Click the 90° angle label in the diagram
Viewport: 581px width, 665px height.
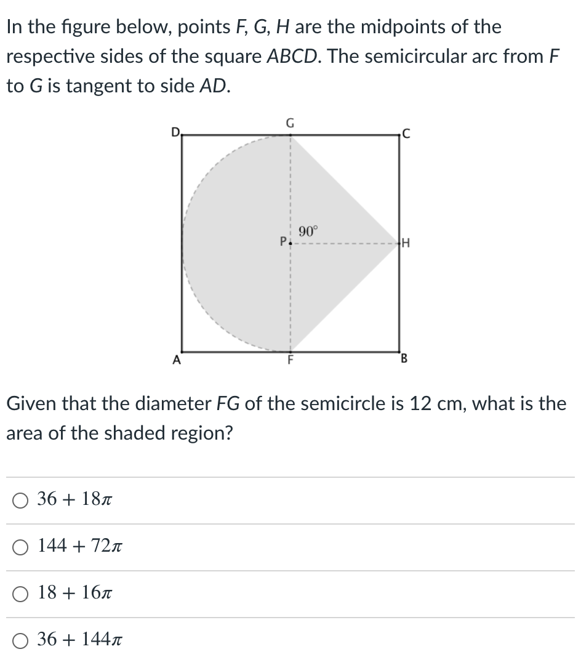(x=308, y=231)
